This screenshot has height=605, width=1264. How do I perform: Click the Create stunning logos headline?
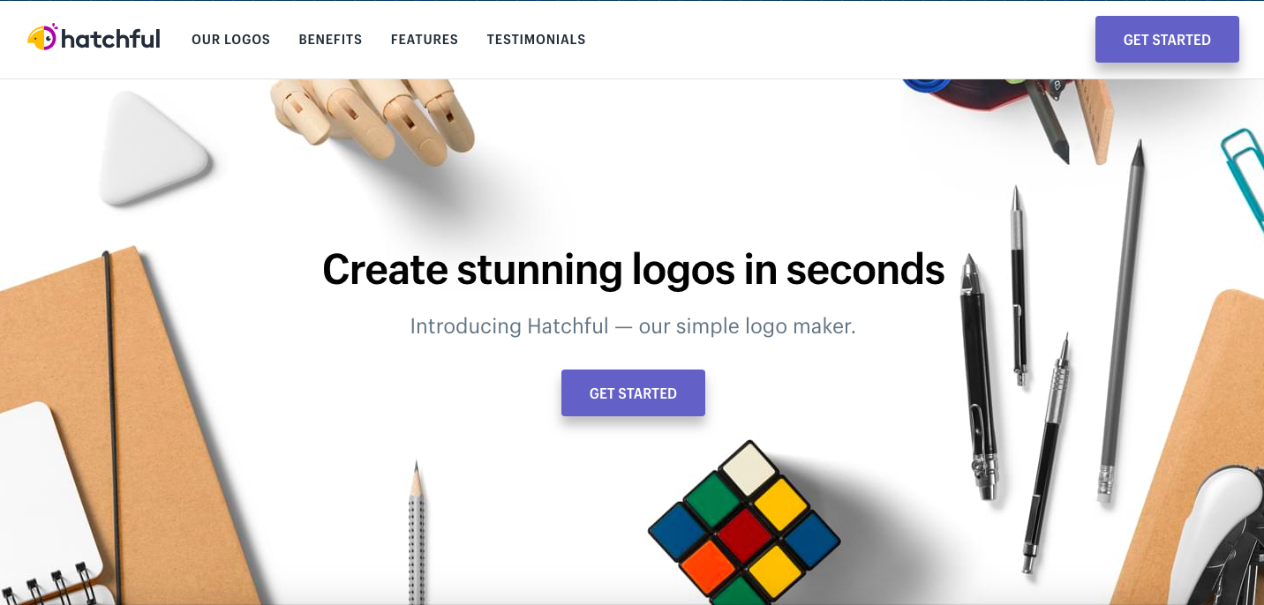(633, 270)
